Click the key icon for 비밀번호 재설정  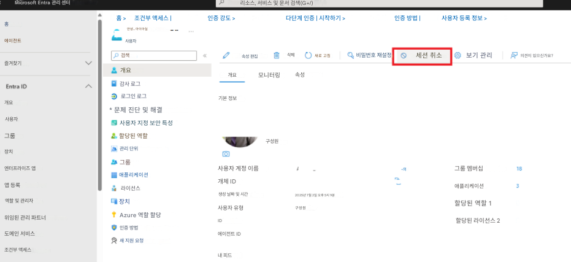click(x=350, y=55)
